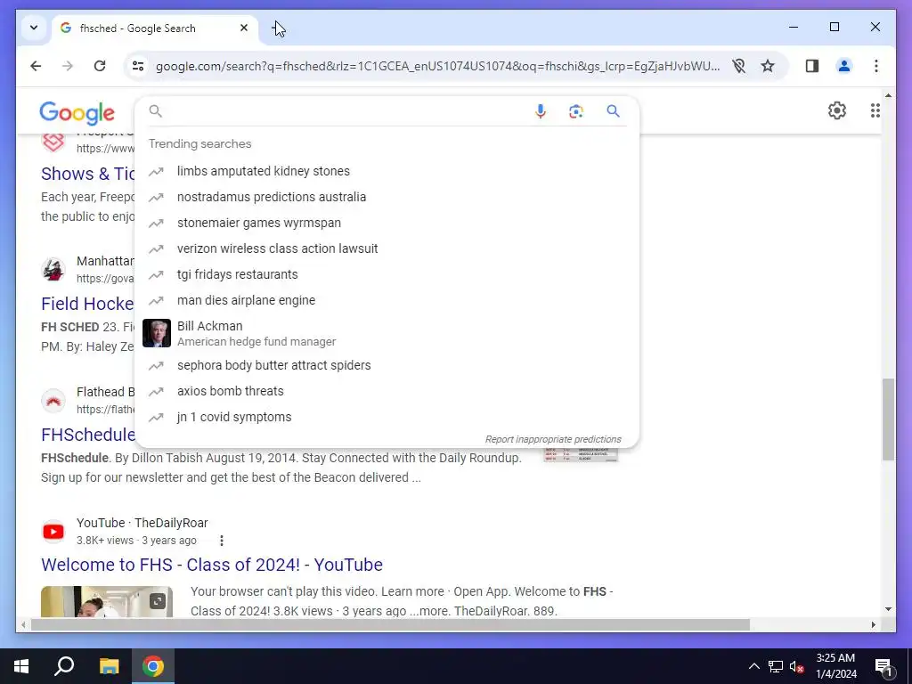
Task: Show hidden system tray icons
Action: tap(753, 666)
